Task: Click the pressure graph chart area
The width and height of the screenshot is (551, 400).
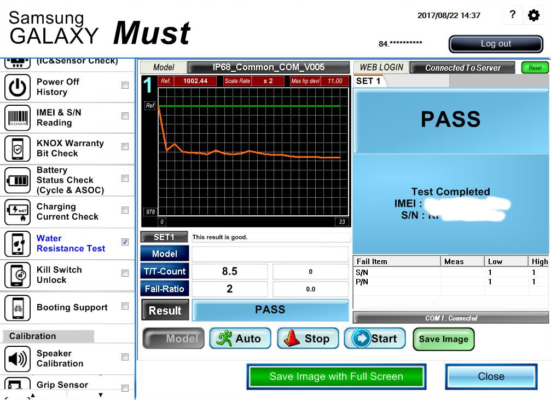Action: [253, 152]
